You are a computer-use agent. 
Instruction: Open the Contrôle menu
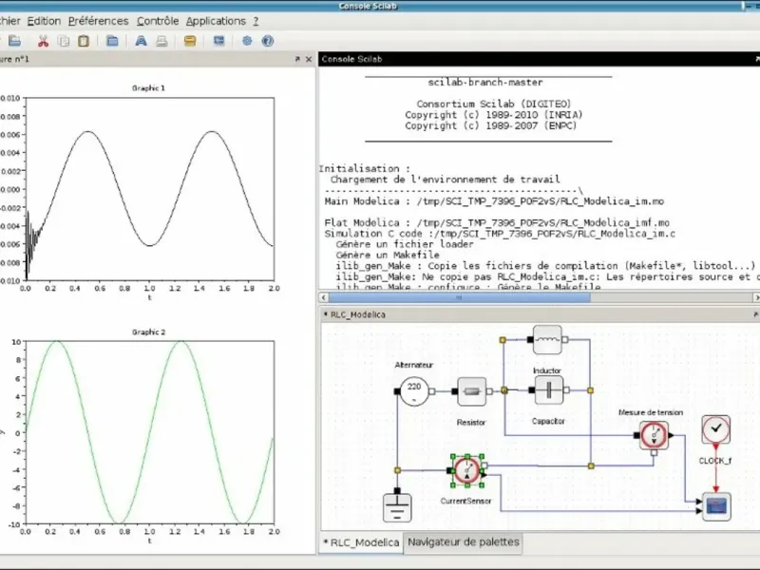coord(158,21)
